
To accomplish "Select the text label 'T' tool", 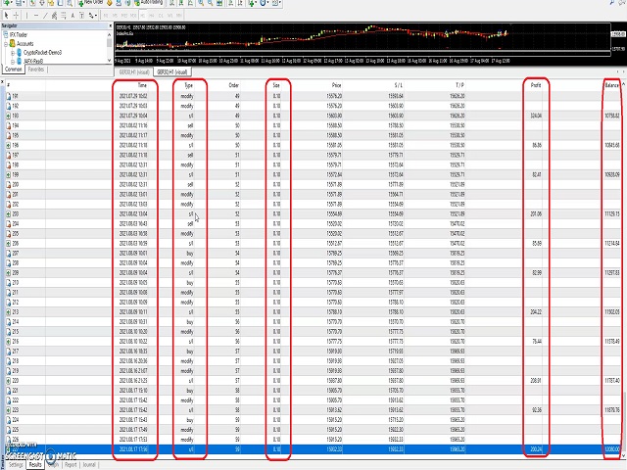I will [x=81, y=16].
